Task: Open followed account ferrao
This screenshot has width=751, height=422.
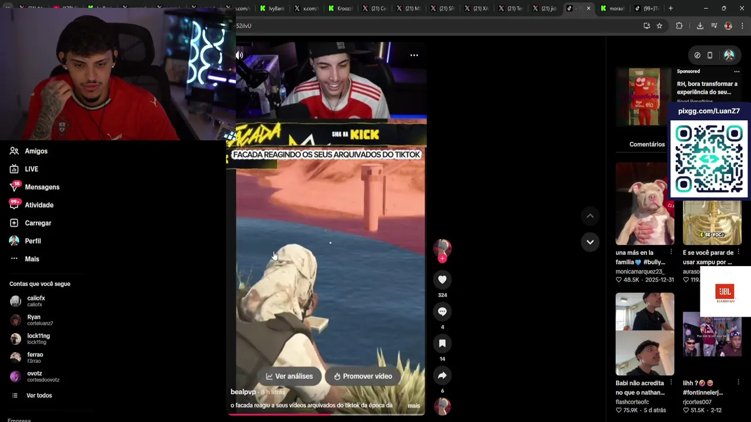Action: [x=35, y=358]
